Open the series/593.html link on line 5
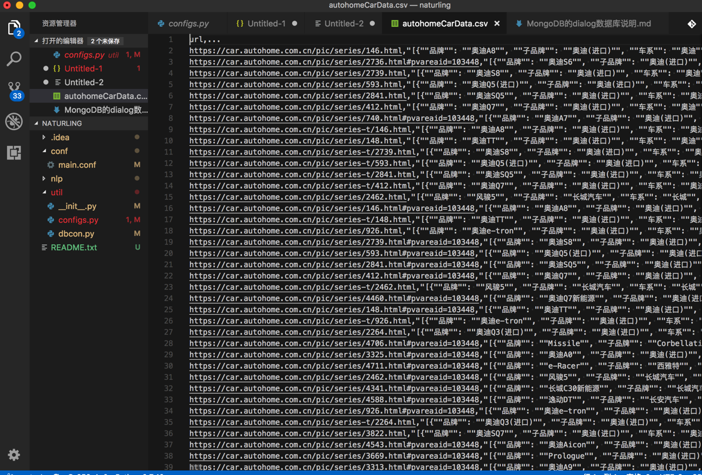This screenshot has width=702, height=475. click(x=296, y=84)
